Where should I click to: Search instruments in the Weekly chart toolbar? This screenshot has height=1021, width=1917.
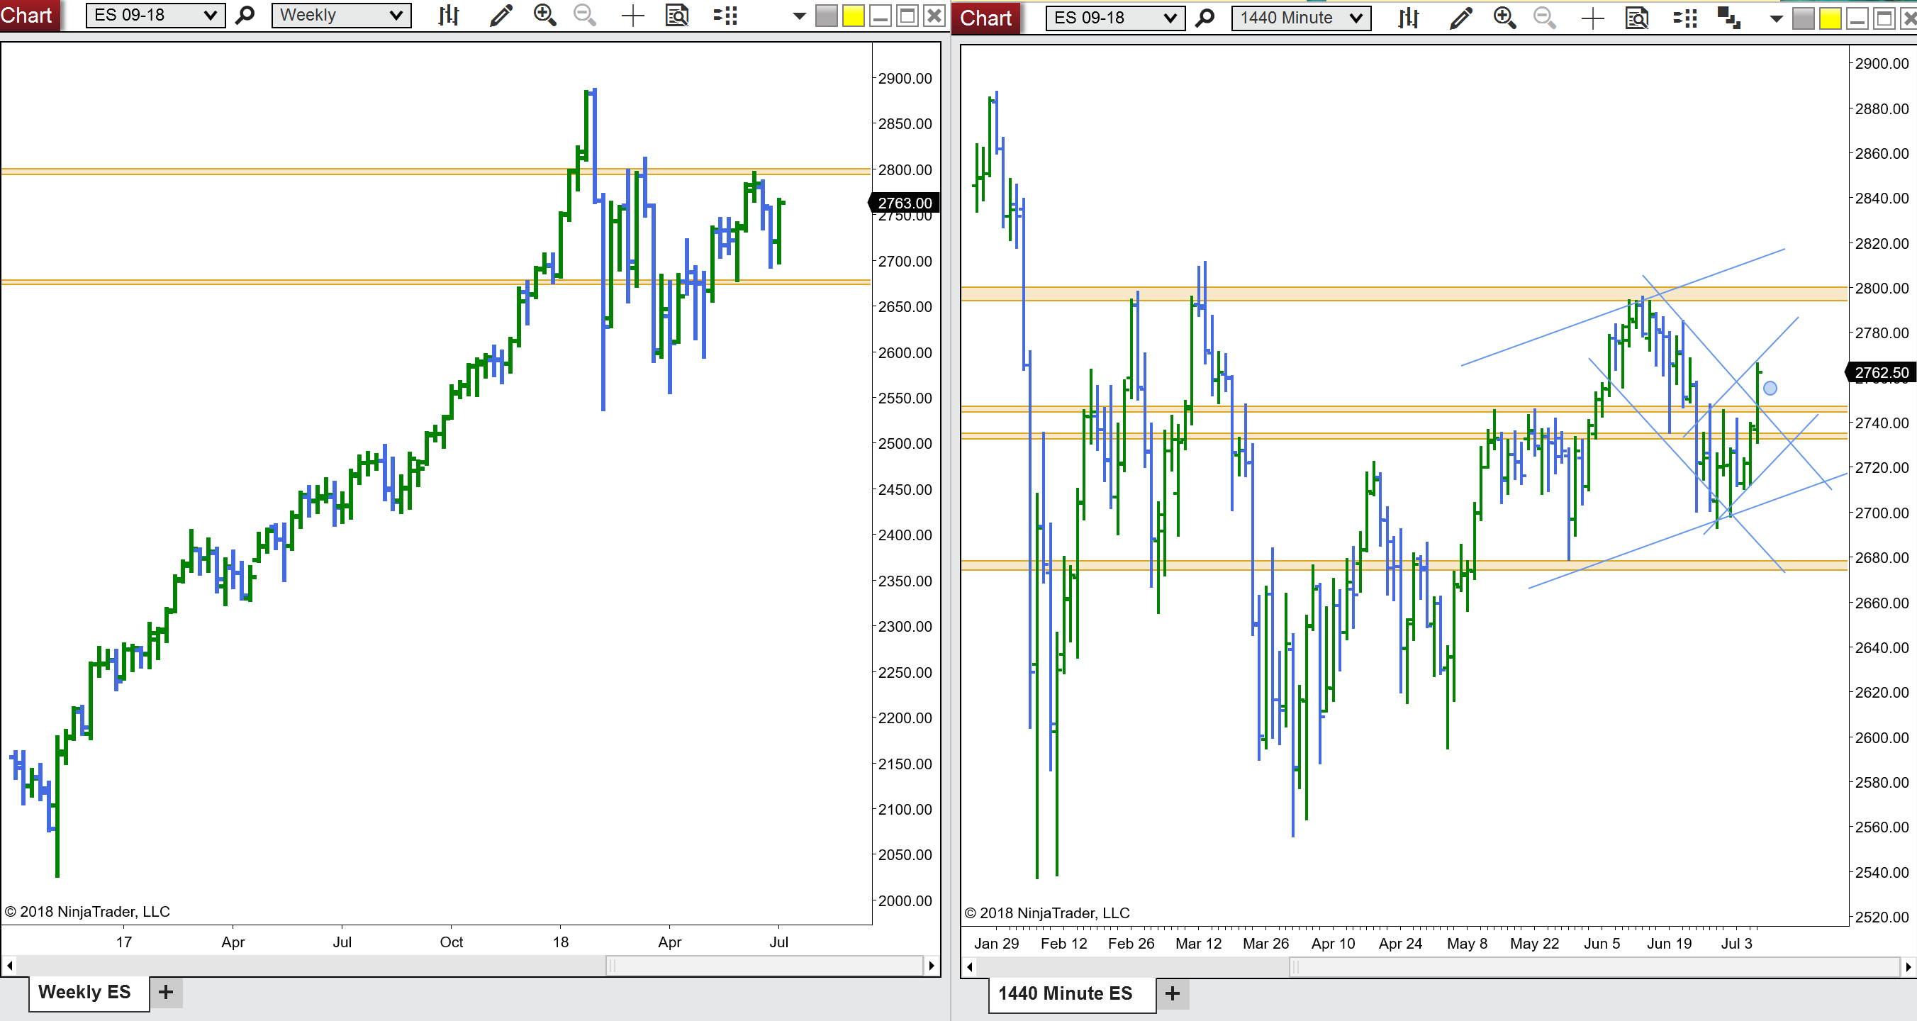tap(245, 15)
